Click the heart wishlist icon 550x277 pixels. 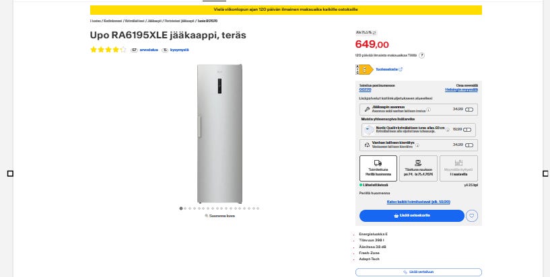472,216
